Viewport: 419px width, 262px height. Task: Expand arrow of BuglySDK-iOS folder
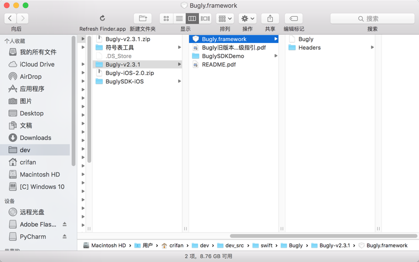pos(180,81)
